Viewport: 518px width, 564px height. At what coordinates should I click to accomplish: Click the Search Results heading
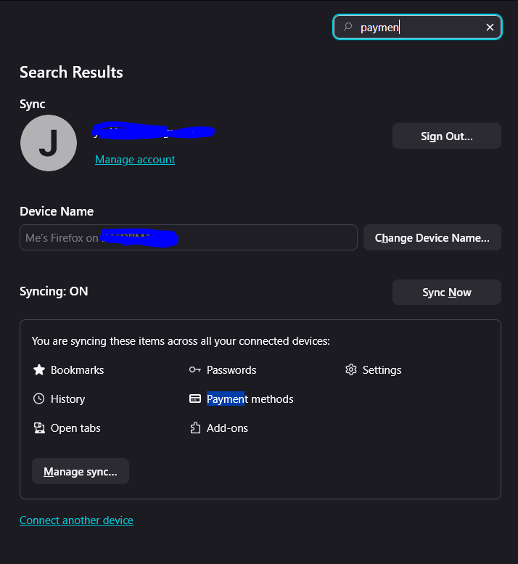pos(71,73)
